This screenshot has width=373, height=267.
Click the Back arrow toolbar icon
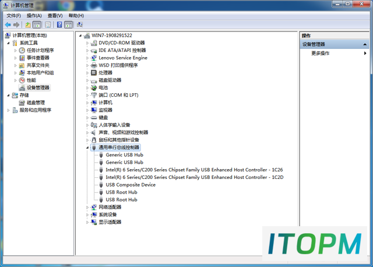coord(8,24)
